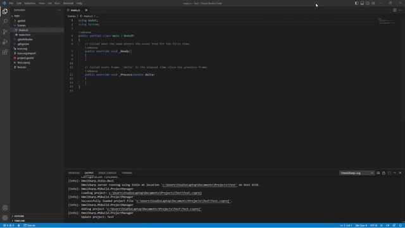Click Ln 1, Col 1 cursor position
The height and width of the screenshot is (228, 405).
click(x=346, y=225)
